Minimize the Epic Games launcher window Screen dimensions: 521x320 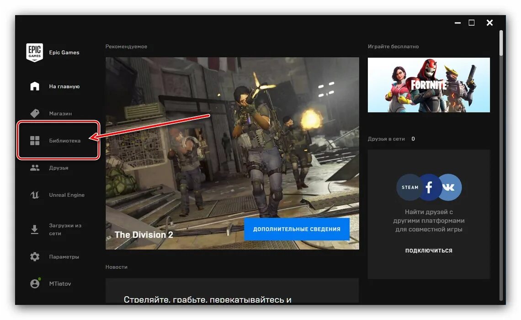pyautogui.click(x=457, y=22)
